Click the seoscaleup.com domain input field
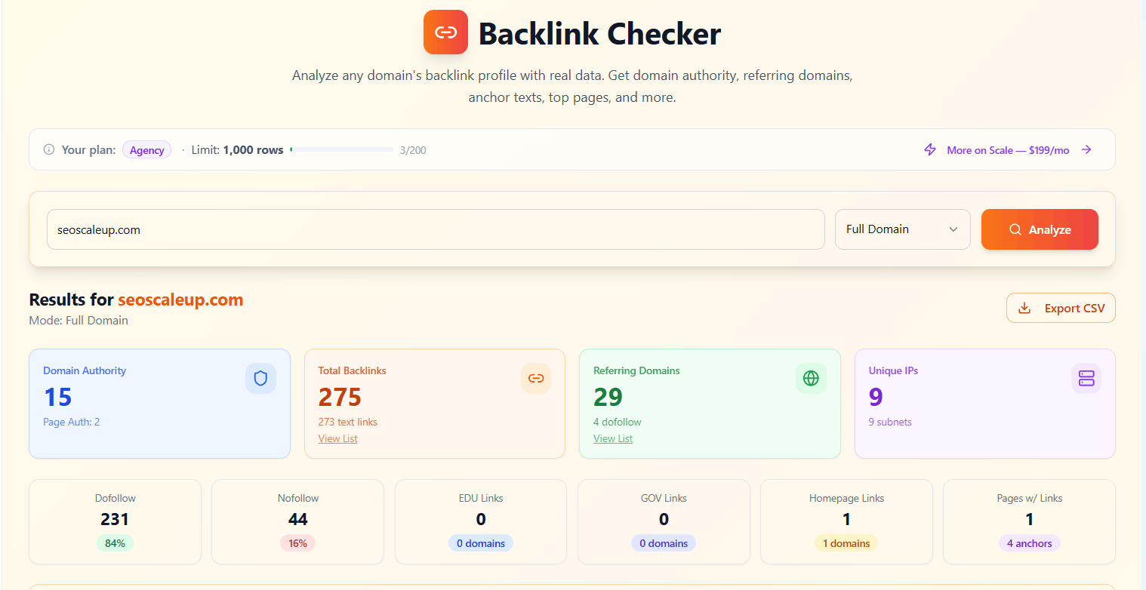This screenshot has width=1146, height=590. point(435,229)
